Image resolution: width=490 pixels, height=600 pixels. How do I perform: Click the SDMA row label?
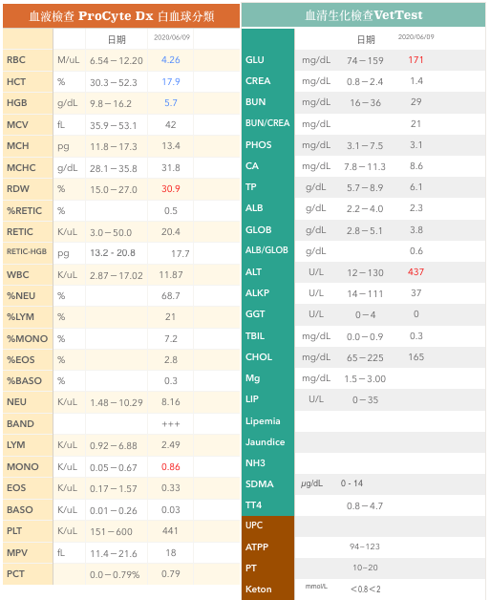tap(260, 484)
